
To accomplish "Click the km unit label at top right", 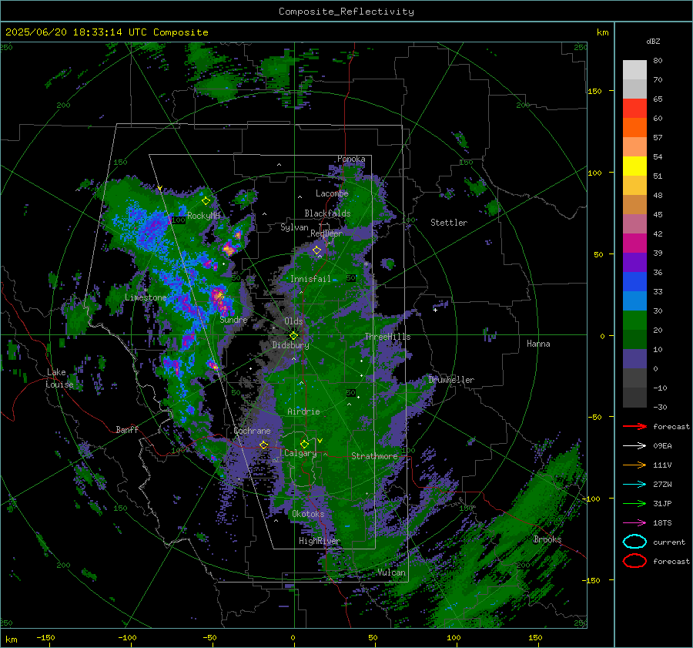I will point(602,32).
